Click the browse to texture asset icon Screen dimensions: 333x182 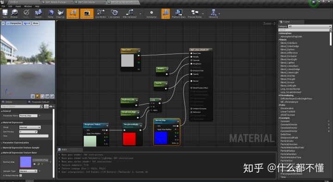tap(39, 164)
